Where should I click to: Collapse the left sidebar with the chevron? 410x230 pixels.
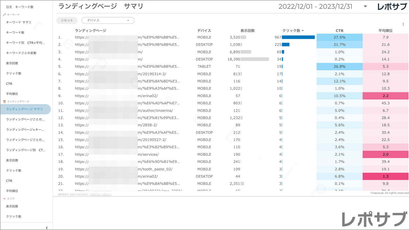pyautogui.click(x=47, y=227)
